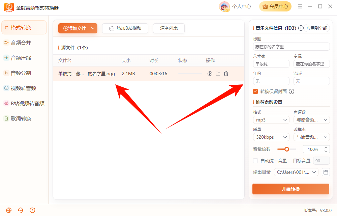Image resolution: width=337 pixels, height=216 pixels.
Task: Enable the 自动统一音量 checkbox
Action: [x=255, y=161]
